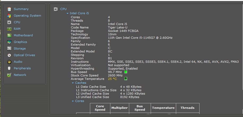Click the 10nm technology value
This screenshot has height=117, width=243.
(x=112, y=34)
